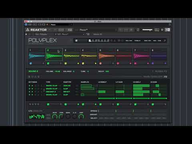This screenshot has width=192, height=144.
Task: Click next arrow on the ONESHOT 2 layer row
Action: click(x=32, y=92)
